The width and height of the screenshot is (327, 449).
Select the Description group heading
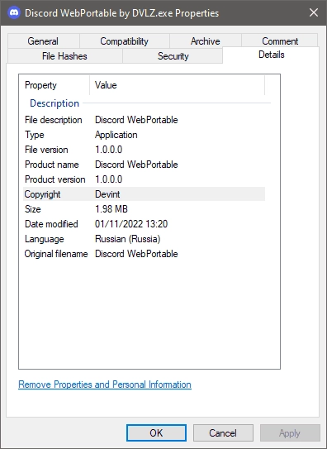(x=54, y=103)
